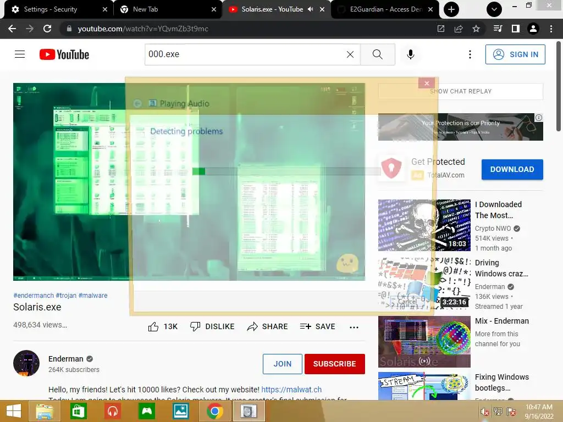Open https://malwat.ch link
Screen dimensions: 563x422
pyautogui.click(x=291, y=390)
